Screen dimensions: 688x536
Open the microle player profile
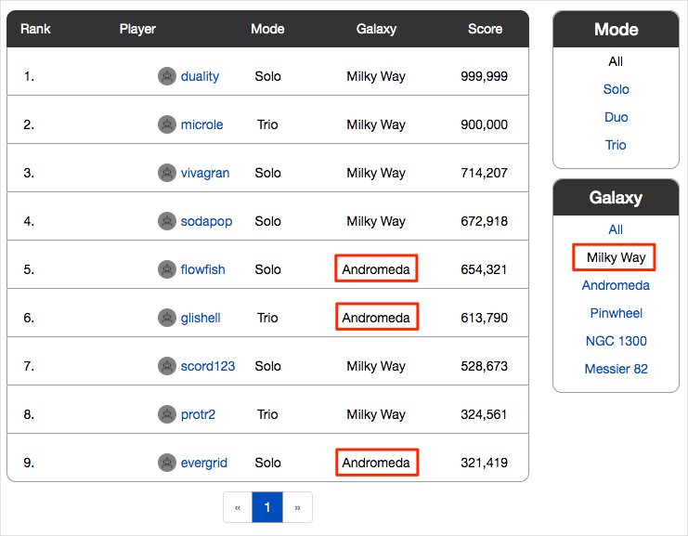tap(201, 124)
